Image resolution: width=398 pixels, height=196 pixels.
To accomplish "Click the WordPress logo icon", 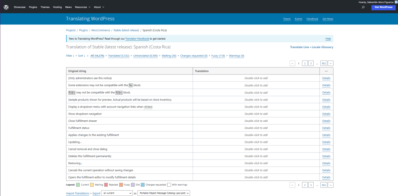I will pos(6,7).
